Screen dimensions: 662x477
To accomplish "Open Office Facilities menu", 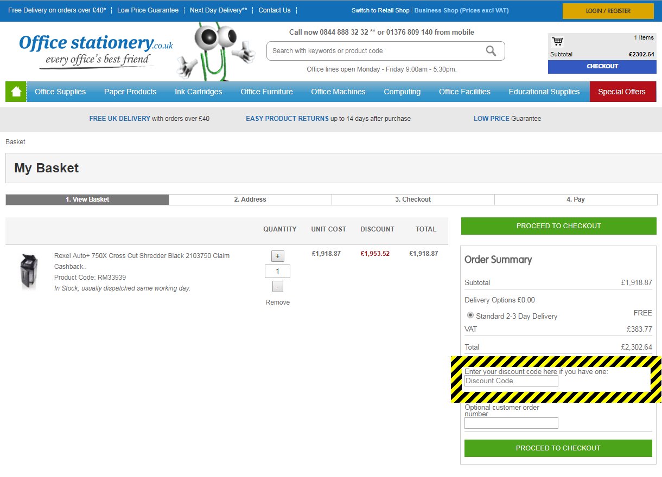I will [x=464, y=92].
